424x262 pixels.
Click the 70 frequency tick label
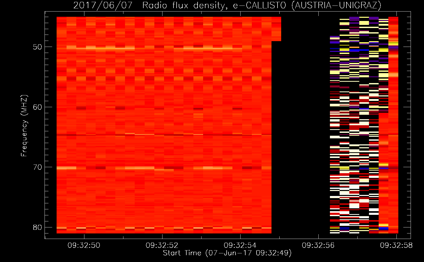tap(37, 167)
